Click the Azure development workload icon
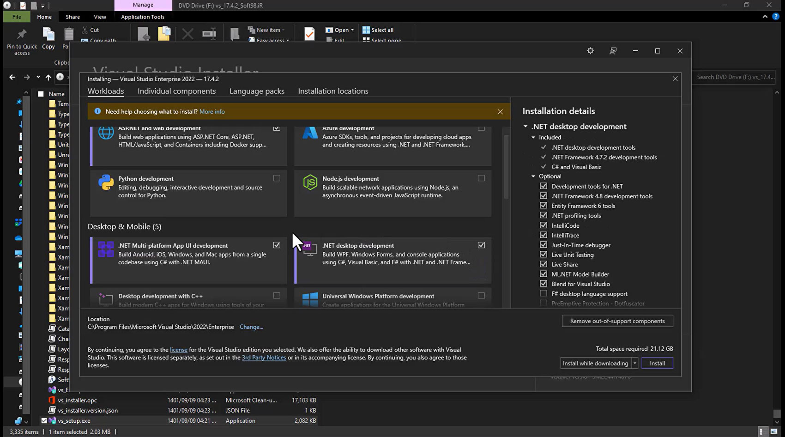This screenshot has height=437, width=785. coord(310,132)
